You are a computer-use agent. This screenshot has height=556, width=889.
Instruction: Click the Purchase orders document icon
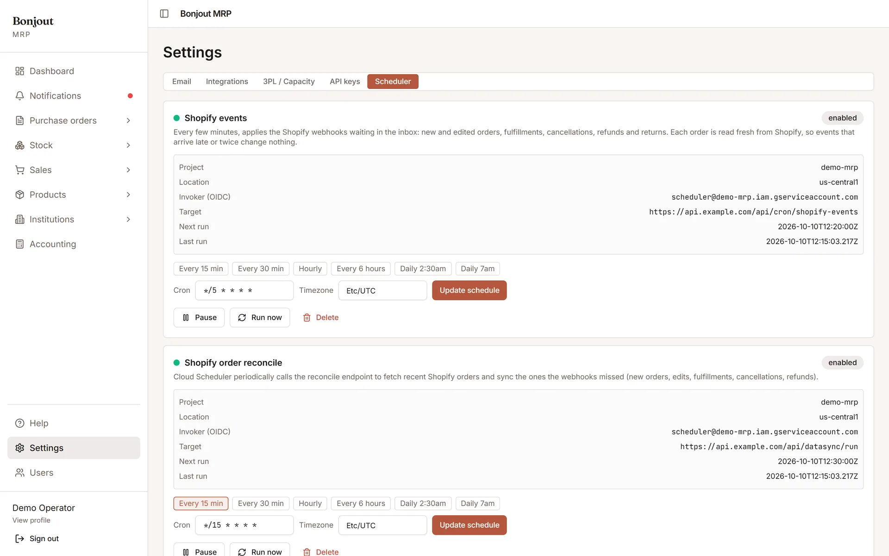(x=19, y=120)
